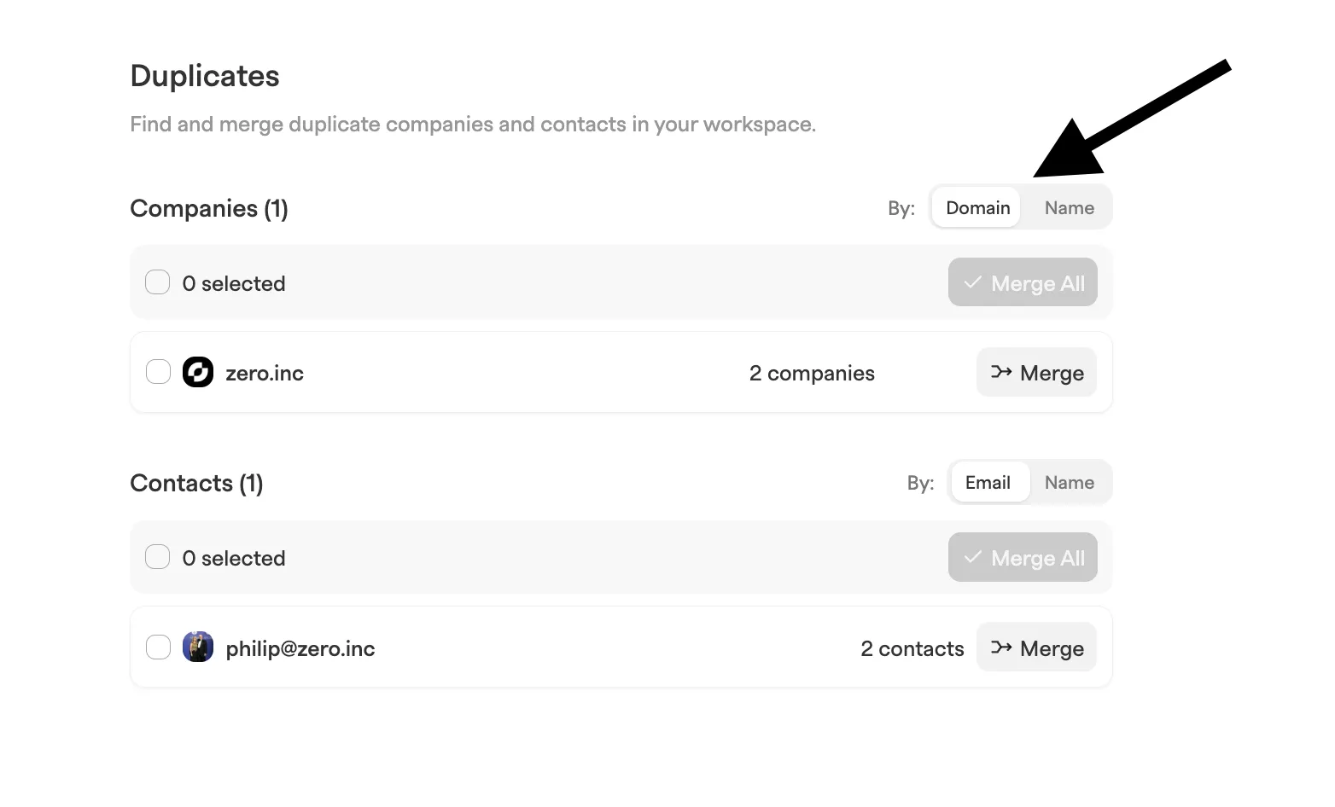Click the '2 companies' count label
Viewport: 1335px width, 807px height.
(812, 373)
